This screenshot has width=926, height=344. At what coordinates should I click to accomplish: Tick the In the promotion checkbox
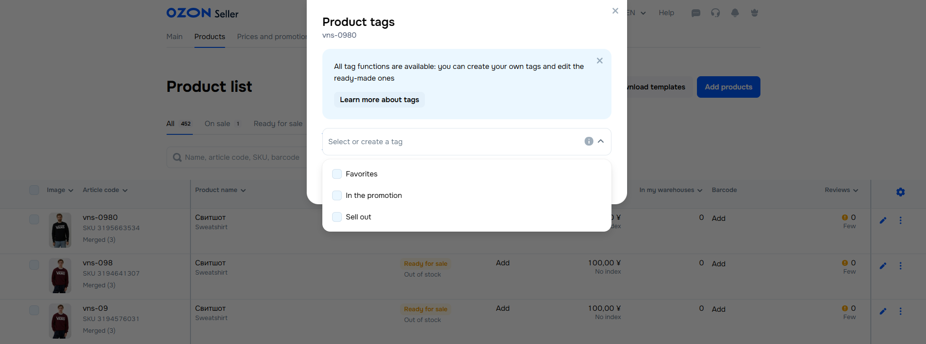pyautogui.click(x=337, y=195)
